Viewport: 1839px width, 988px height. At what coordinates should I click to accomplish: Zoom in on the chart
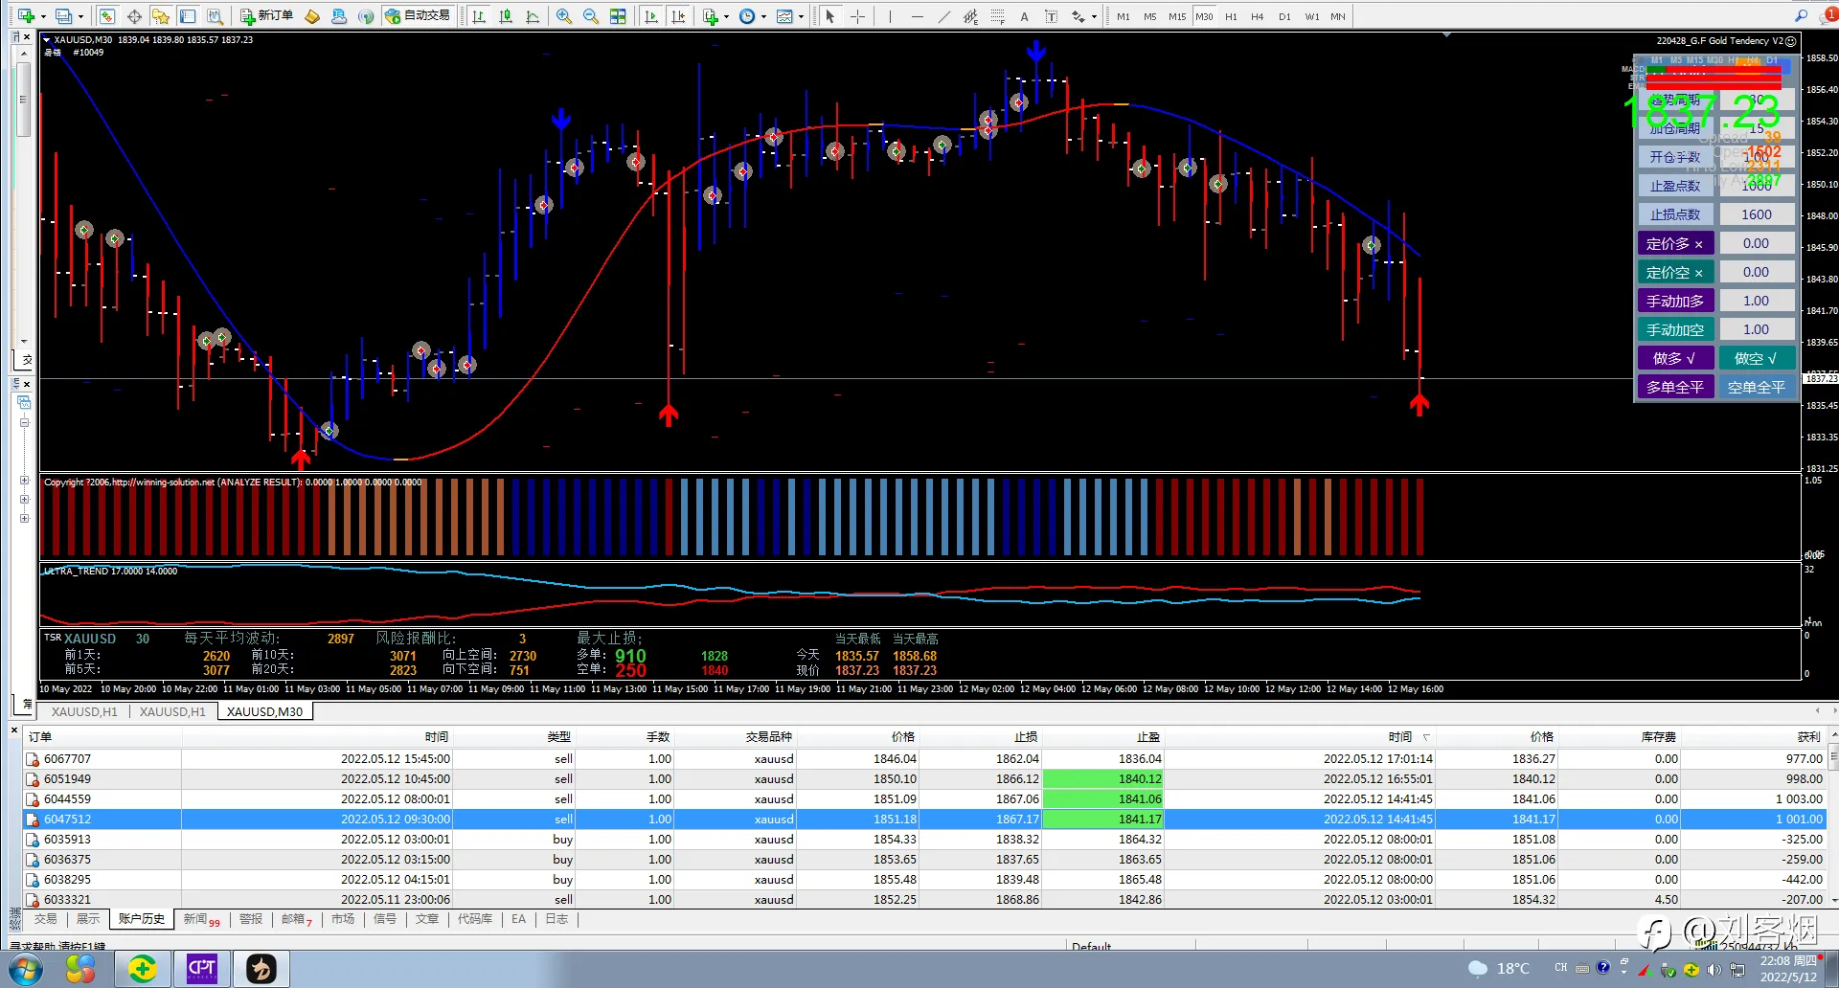[564, 16]
